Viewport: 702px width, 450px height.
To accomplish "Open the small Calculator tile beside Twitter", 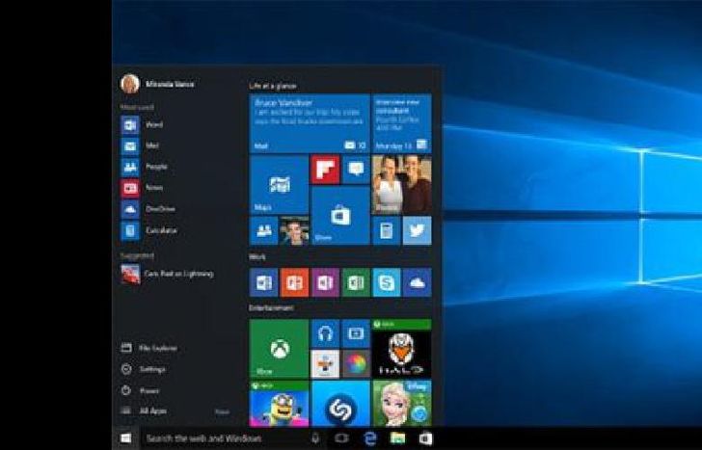I will (x=387, y=231).
